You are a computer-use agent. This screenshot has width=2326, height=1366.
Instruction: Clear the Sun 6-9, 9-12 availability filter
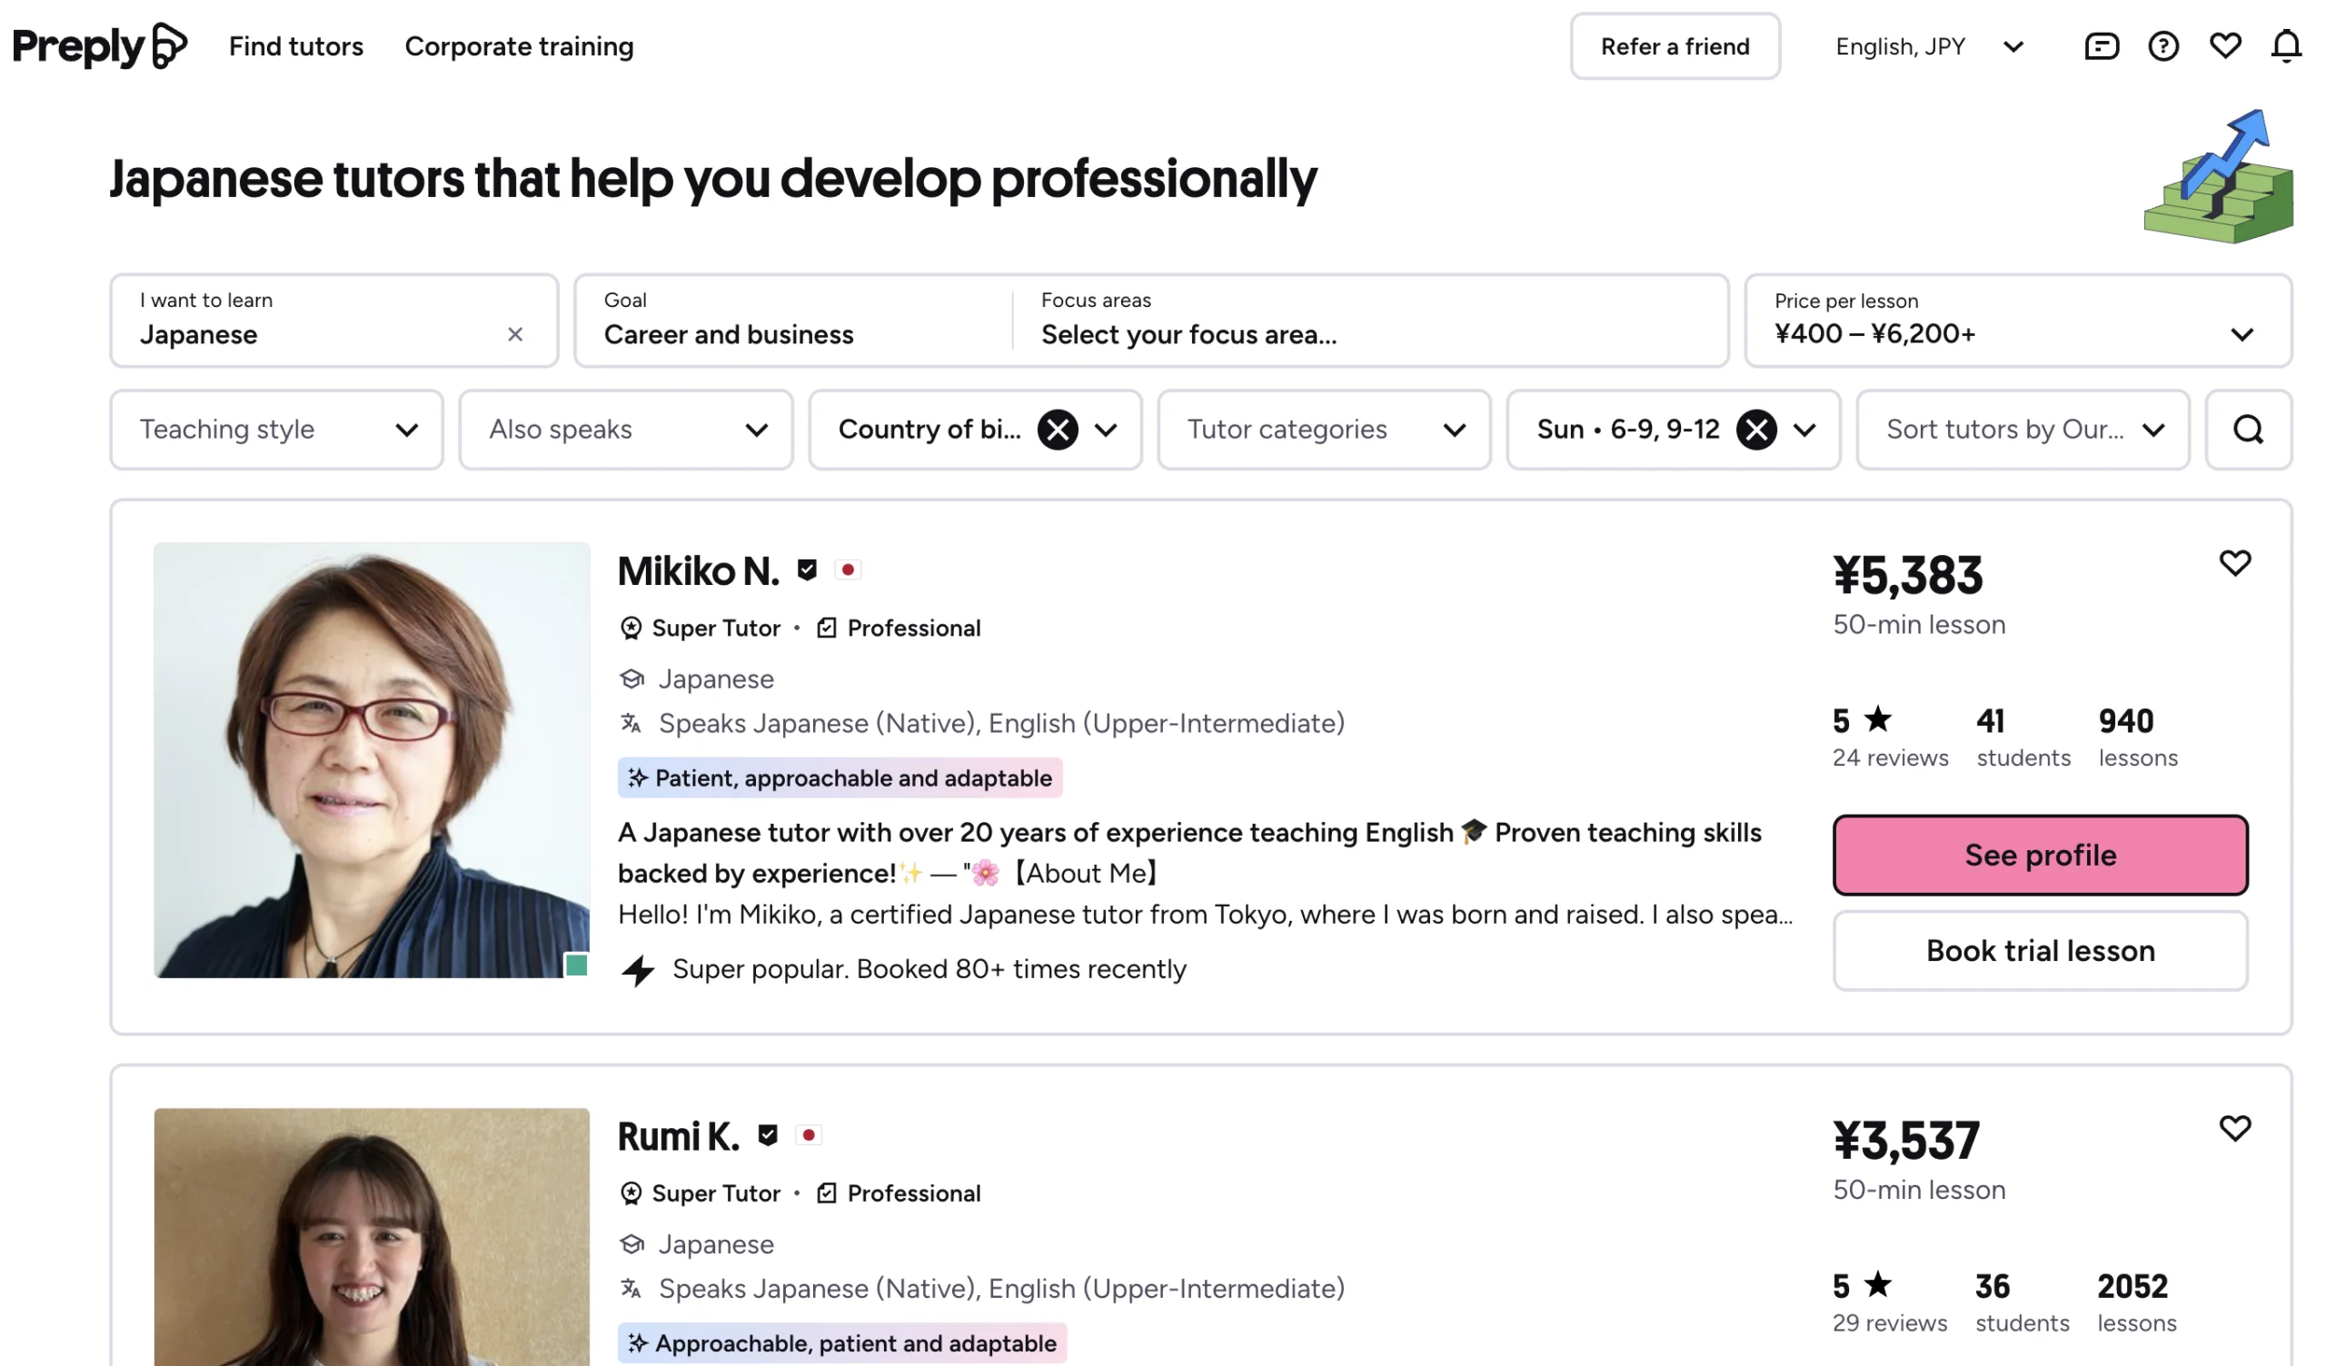1755,430
